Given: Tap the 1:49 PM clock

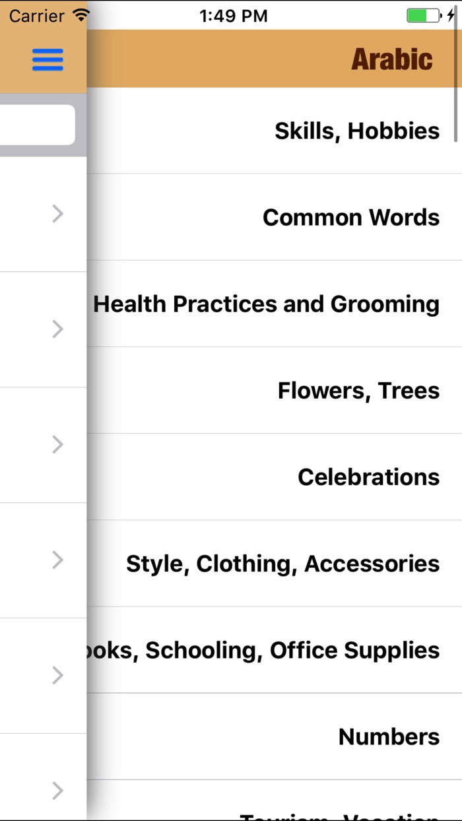Looking at the screenshot, I should [x=233, y=16].
